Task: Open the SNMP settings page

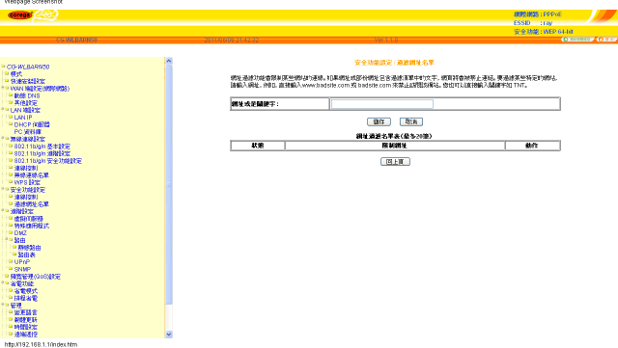Action: (22, 269)
